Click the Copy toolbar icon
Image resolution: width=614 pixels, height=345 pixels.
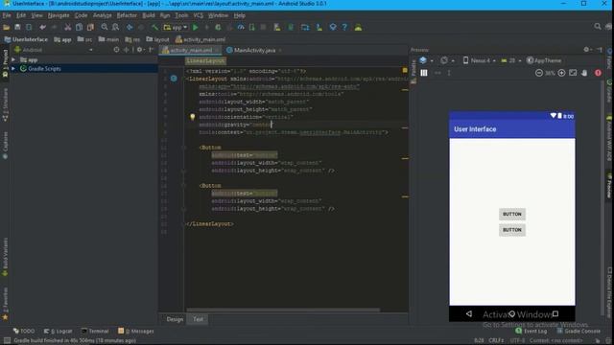click(79, 28)
